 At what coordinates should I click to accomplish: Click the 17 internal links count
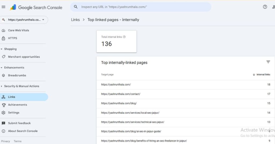269,94
